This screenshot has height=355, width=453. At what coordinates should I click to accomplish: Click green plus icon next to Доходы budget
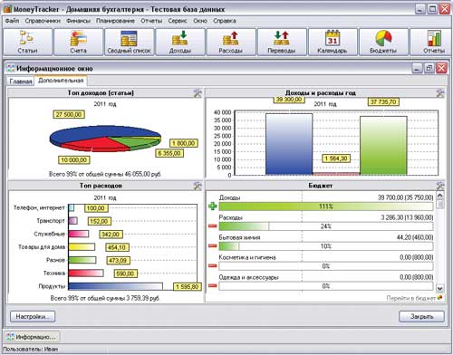click(213, 206)
